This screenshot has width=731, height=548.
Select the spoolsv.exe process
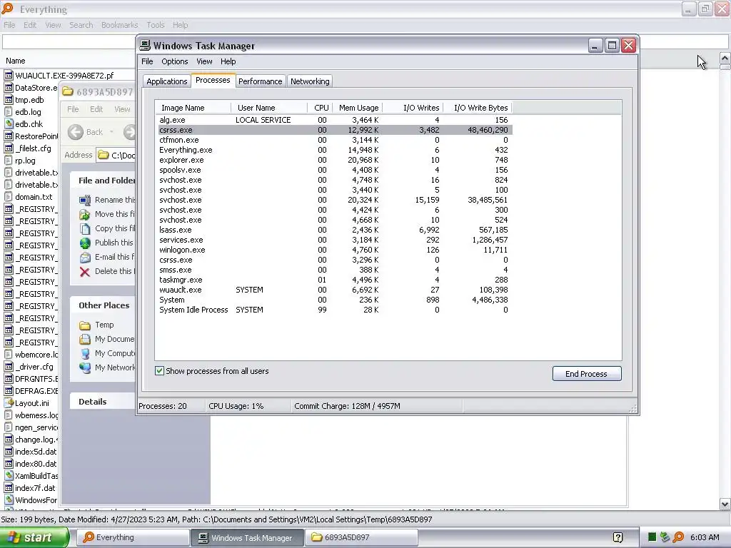click(x=333, y=170)
